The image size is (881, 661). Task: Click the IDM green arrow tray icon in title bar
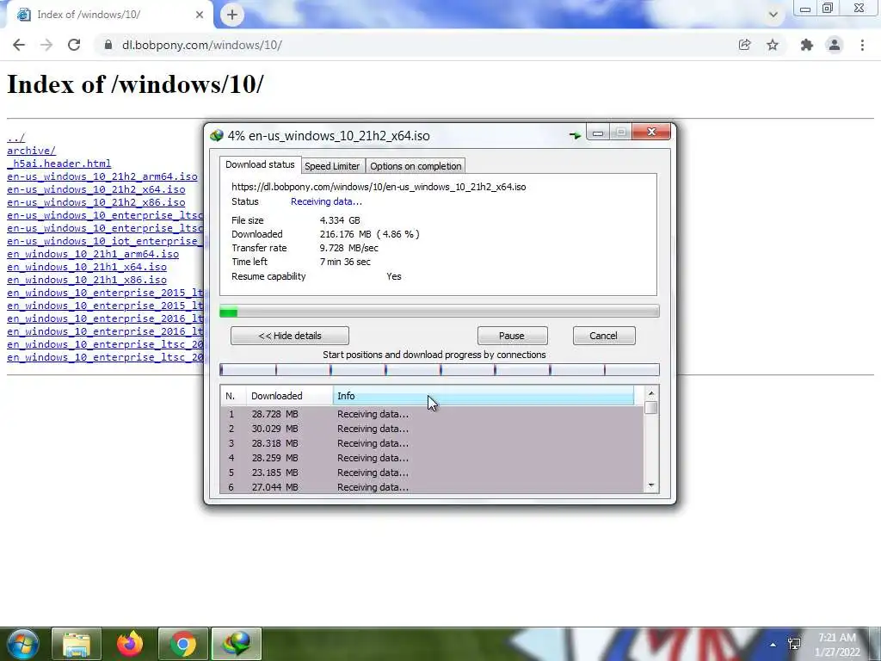coord(575,135)
